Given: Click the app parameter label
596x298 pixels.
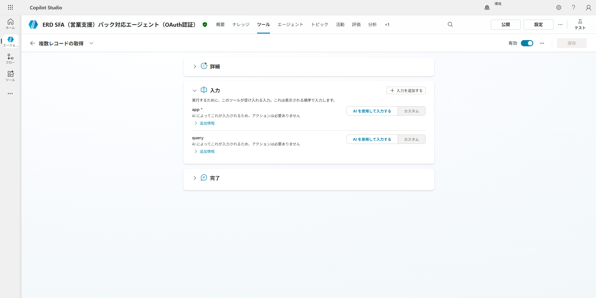Looking at the screenshot, I should pyautogui.click(x=196, y=110).
